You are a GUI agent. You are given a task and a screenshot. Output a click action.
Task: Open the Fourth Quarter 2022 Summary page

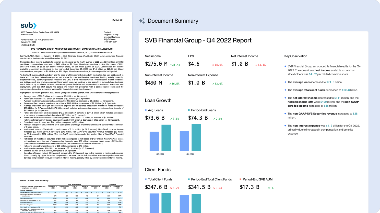[72, 193]
